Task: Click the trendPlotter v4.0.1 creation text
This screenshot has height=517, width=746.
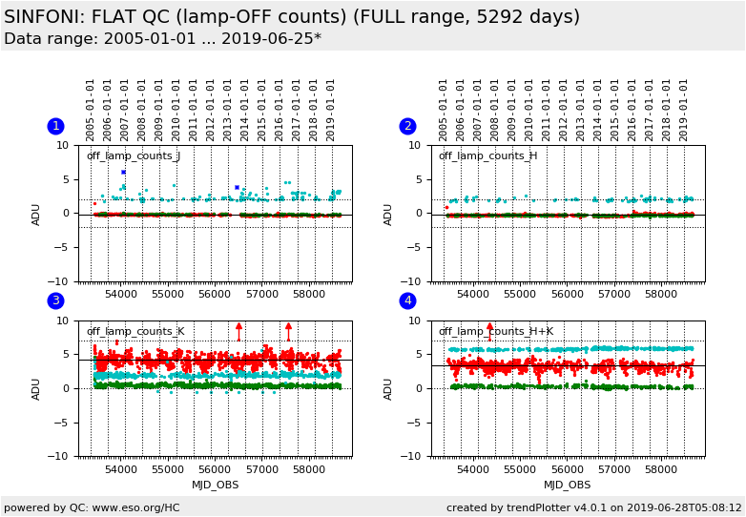Action: tap(593, 508)
